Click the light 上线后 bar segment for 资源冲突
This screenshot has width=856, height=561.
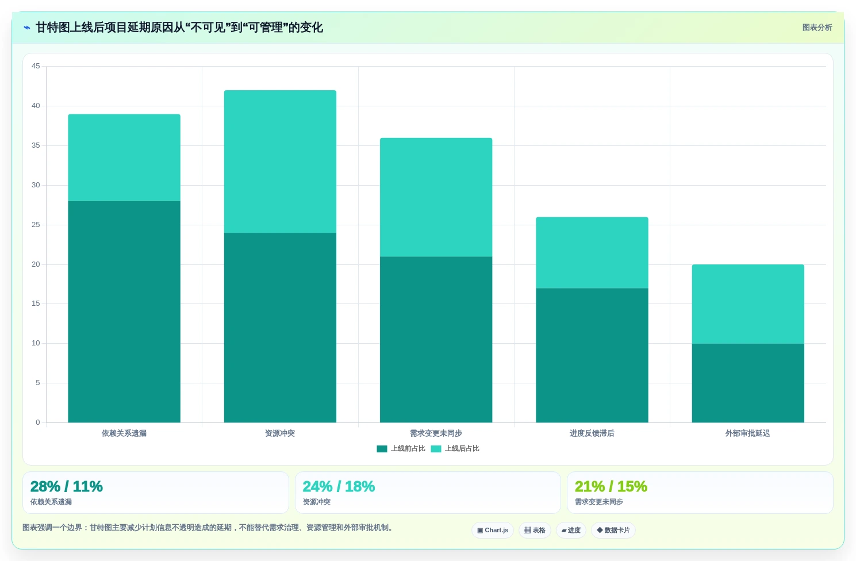[x=280, y=162]
